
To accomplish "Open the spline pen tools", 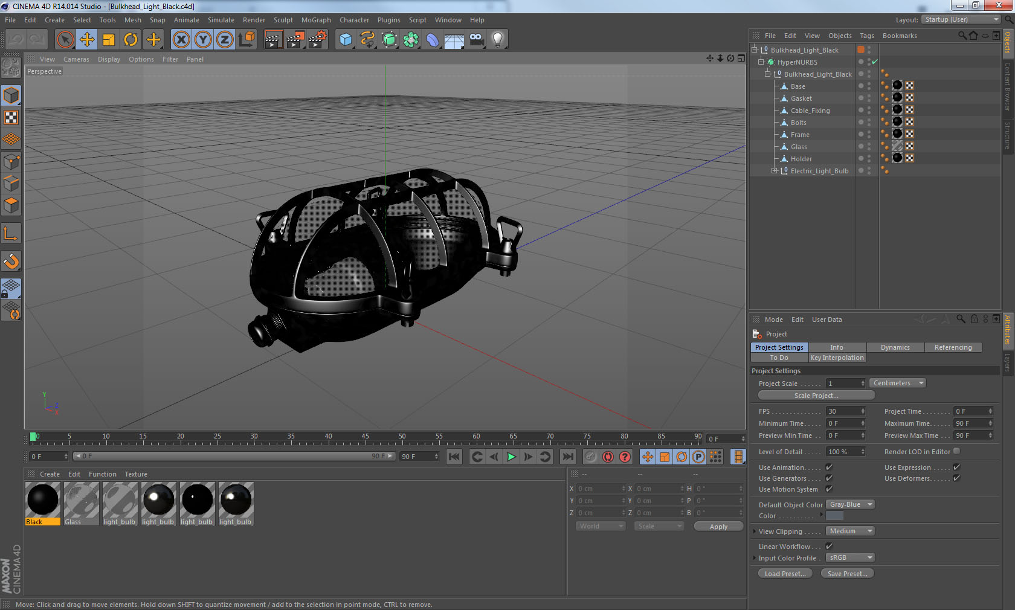I will tap(367, 40).
